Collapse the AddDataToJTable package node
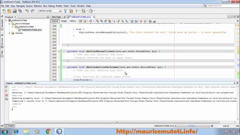Screen dimensions: 240x135 point(13,27)
